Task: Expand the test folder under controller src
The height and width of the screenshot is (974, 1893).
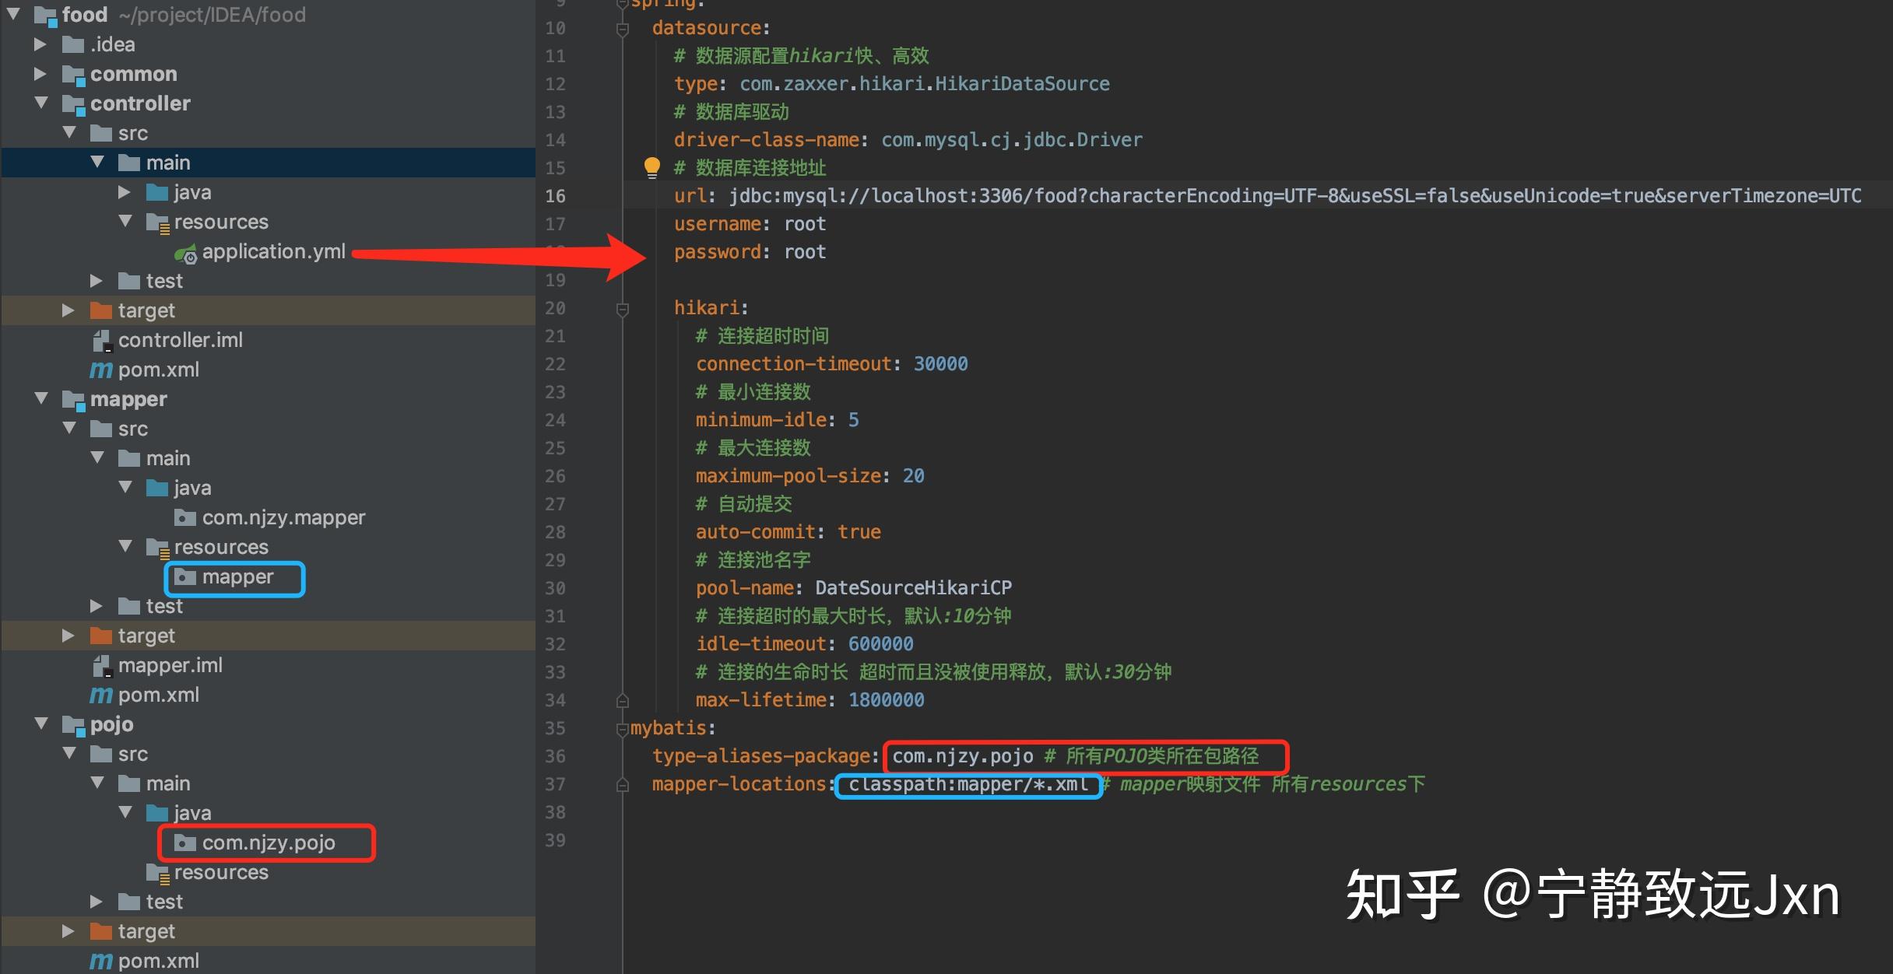Action: [x=96, y=281]
